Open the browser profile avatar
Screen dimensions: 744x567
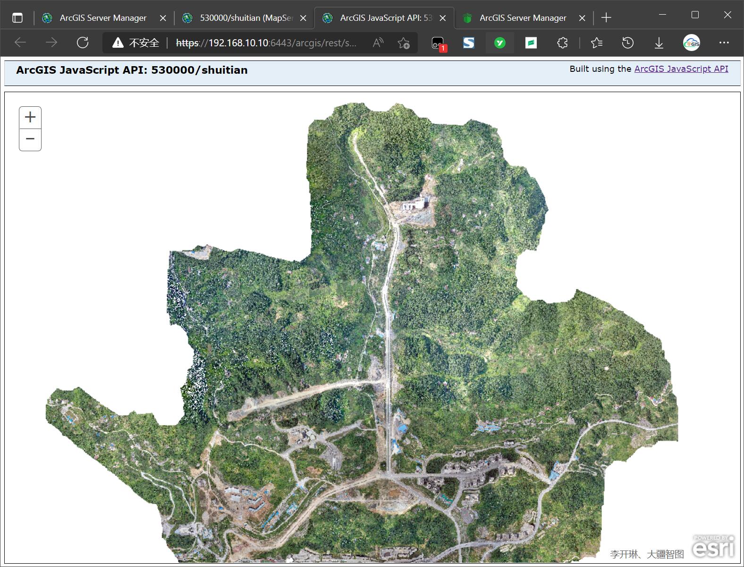(x=692, y=43)
